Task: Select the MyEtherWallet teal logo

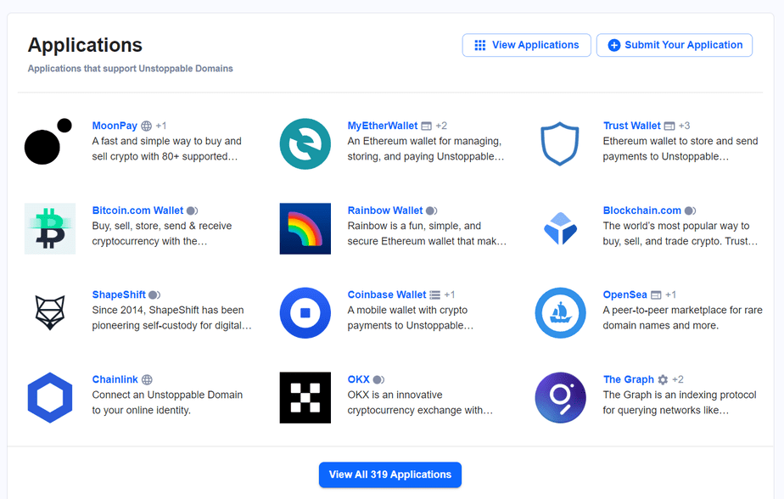Action: click(305, 143)
